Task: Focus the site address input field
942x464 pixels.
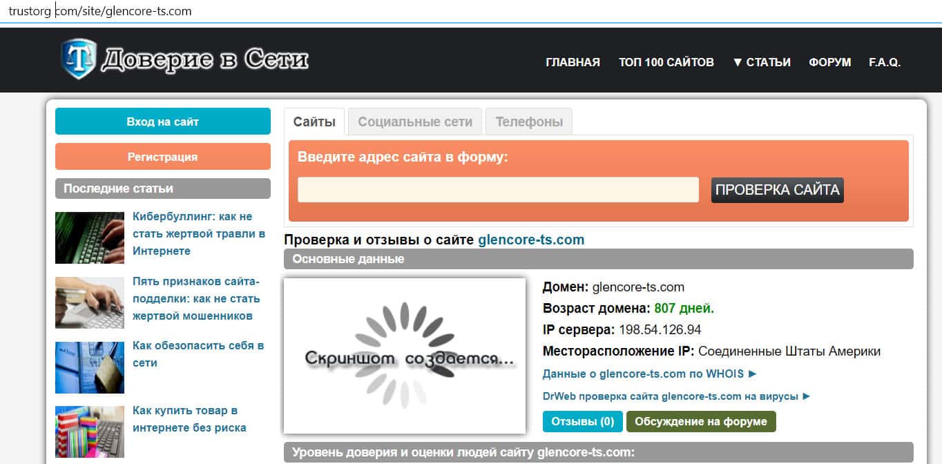Action: [498, 190]
